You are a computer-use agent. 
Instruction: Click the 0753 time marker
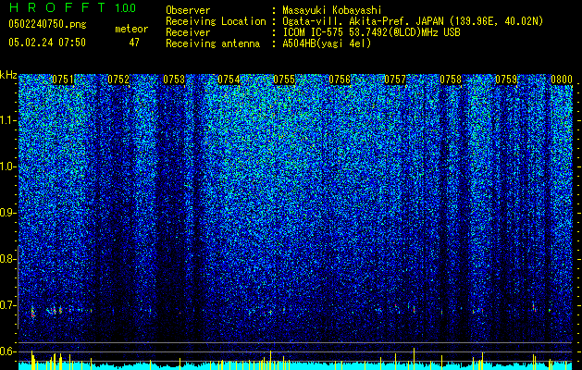[174, 80]
